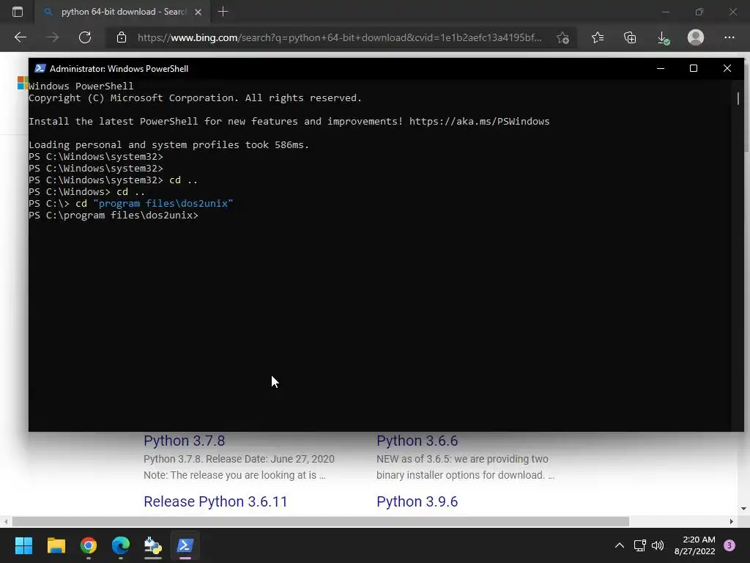The image size is (750, 563).
Task: Open a new Edge tab
Action: (223, 12)
